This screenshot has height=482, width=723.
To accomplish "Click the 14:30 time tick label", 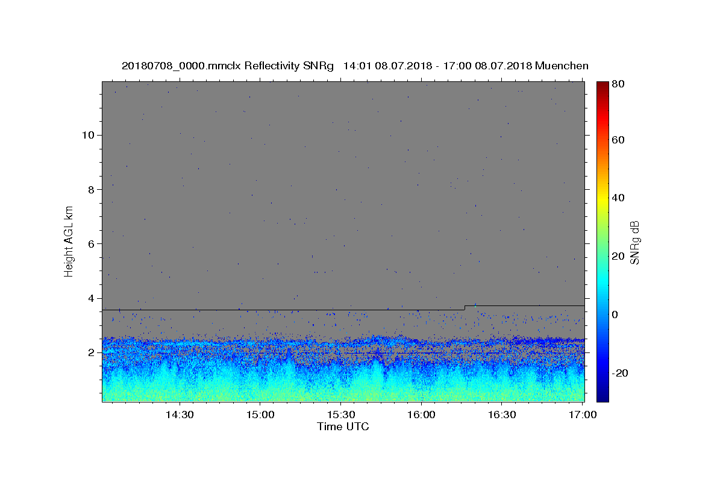I will click(180, 415).
